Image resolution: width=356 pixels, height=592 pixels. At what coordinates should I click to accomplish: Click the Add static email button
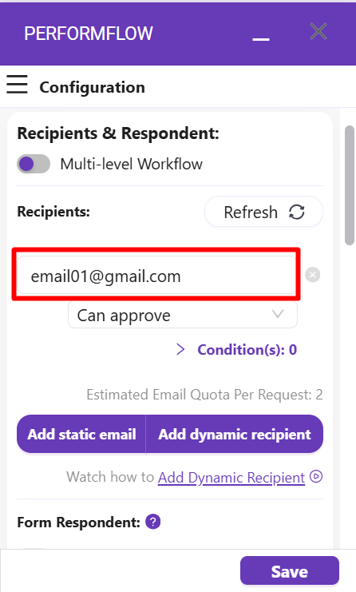pos(81,434)
